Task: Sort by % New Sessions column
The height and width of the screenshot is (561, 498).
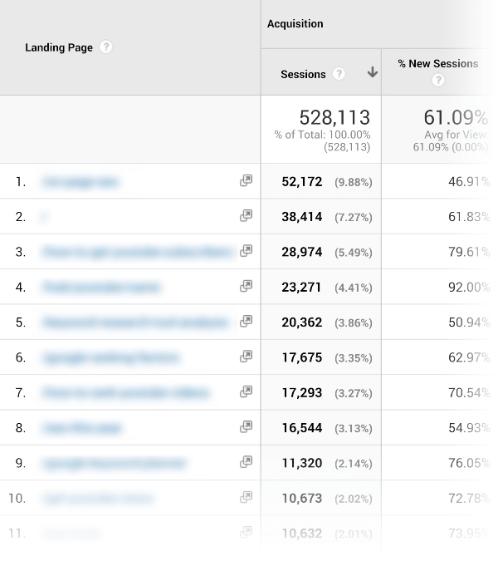Action: tap(437, 63)
